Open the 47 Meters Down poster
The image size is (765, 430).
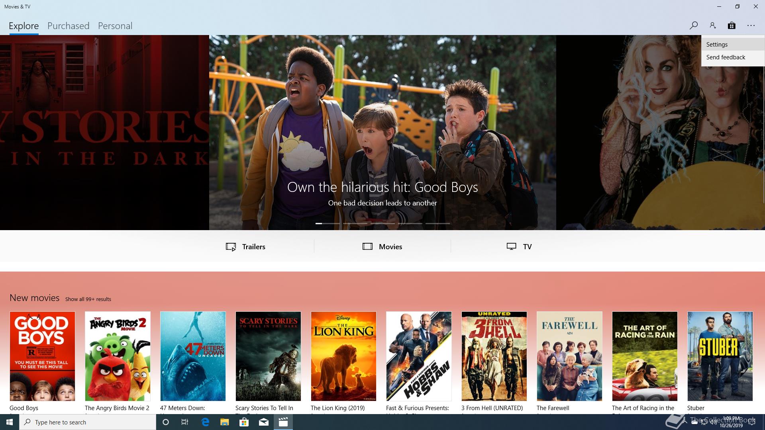[x=193, y=356]
